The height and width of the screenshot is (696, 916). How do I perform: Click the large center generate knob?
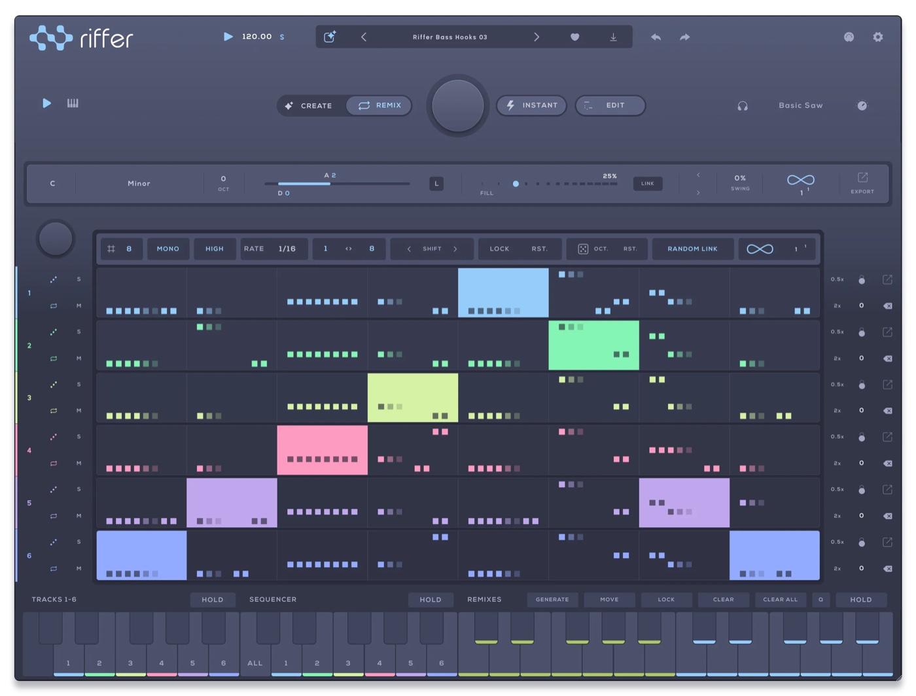(458, 105)
